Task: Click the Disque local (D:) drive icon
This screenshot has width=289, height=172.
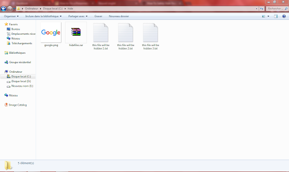Action: 9,81
